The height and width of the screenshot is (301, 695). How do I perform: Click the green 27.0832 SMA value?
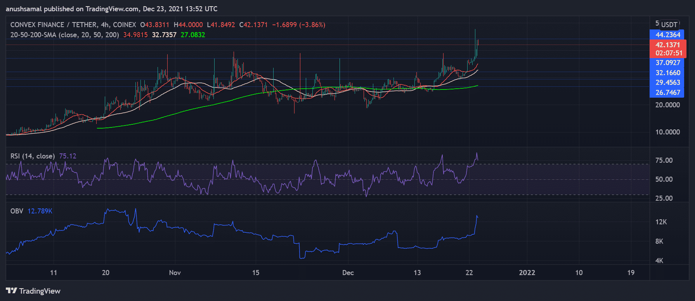(193, 35)
